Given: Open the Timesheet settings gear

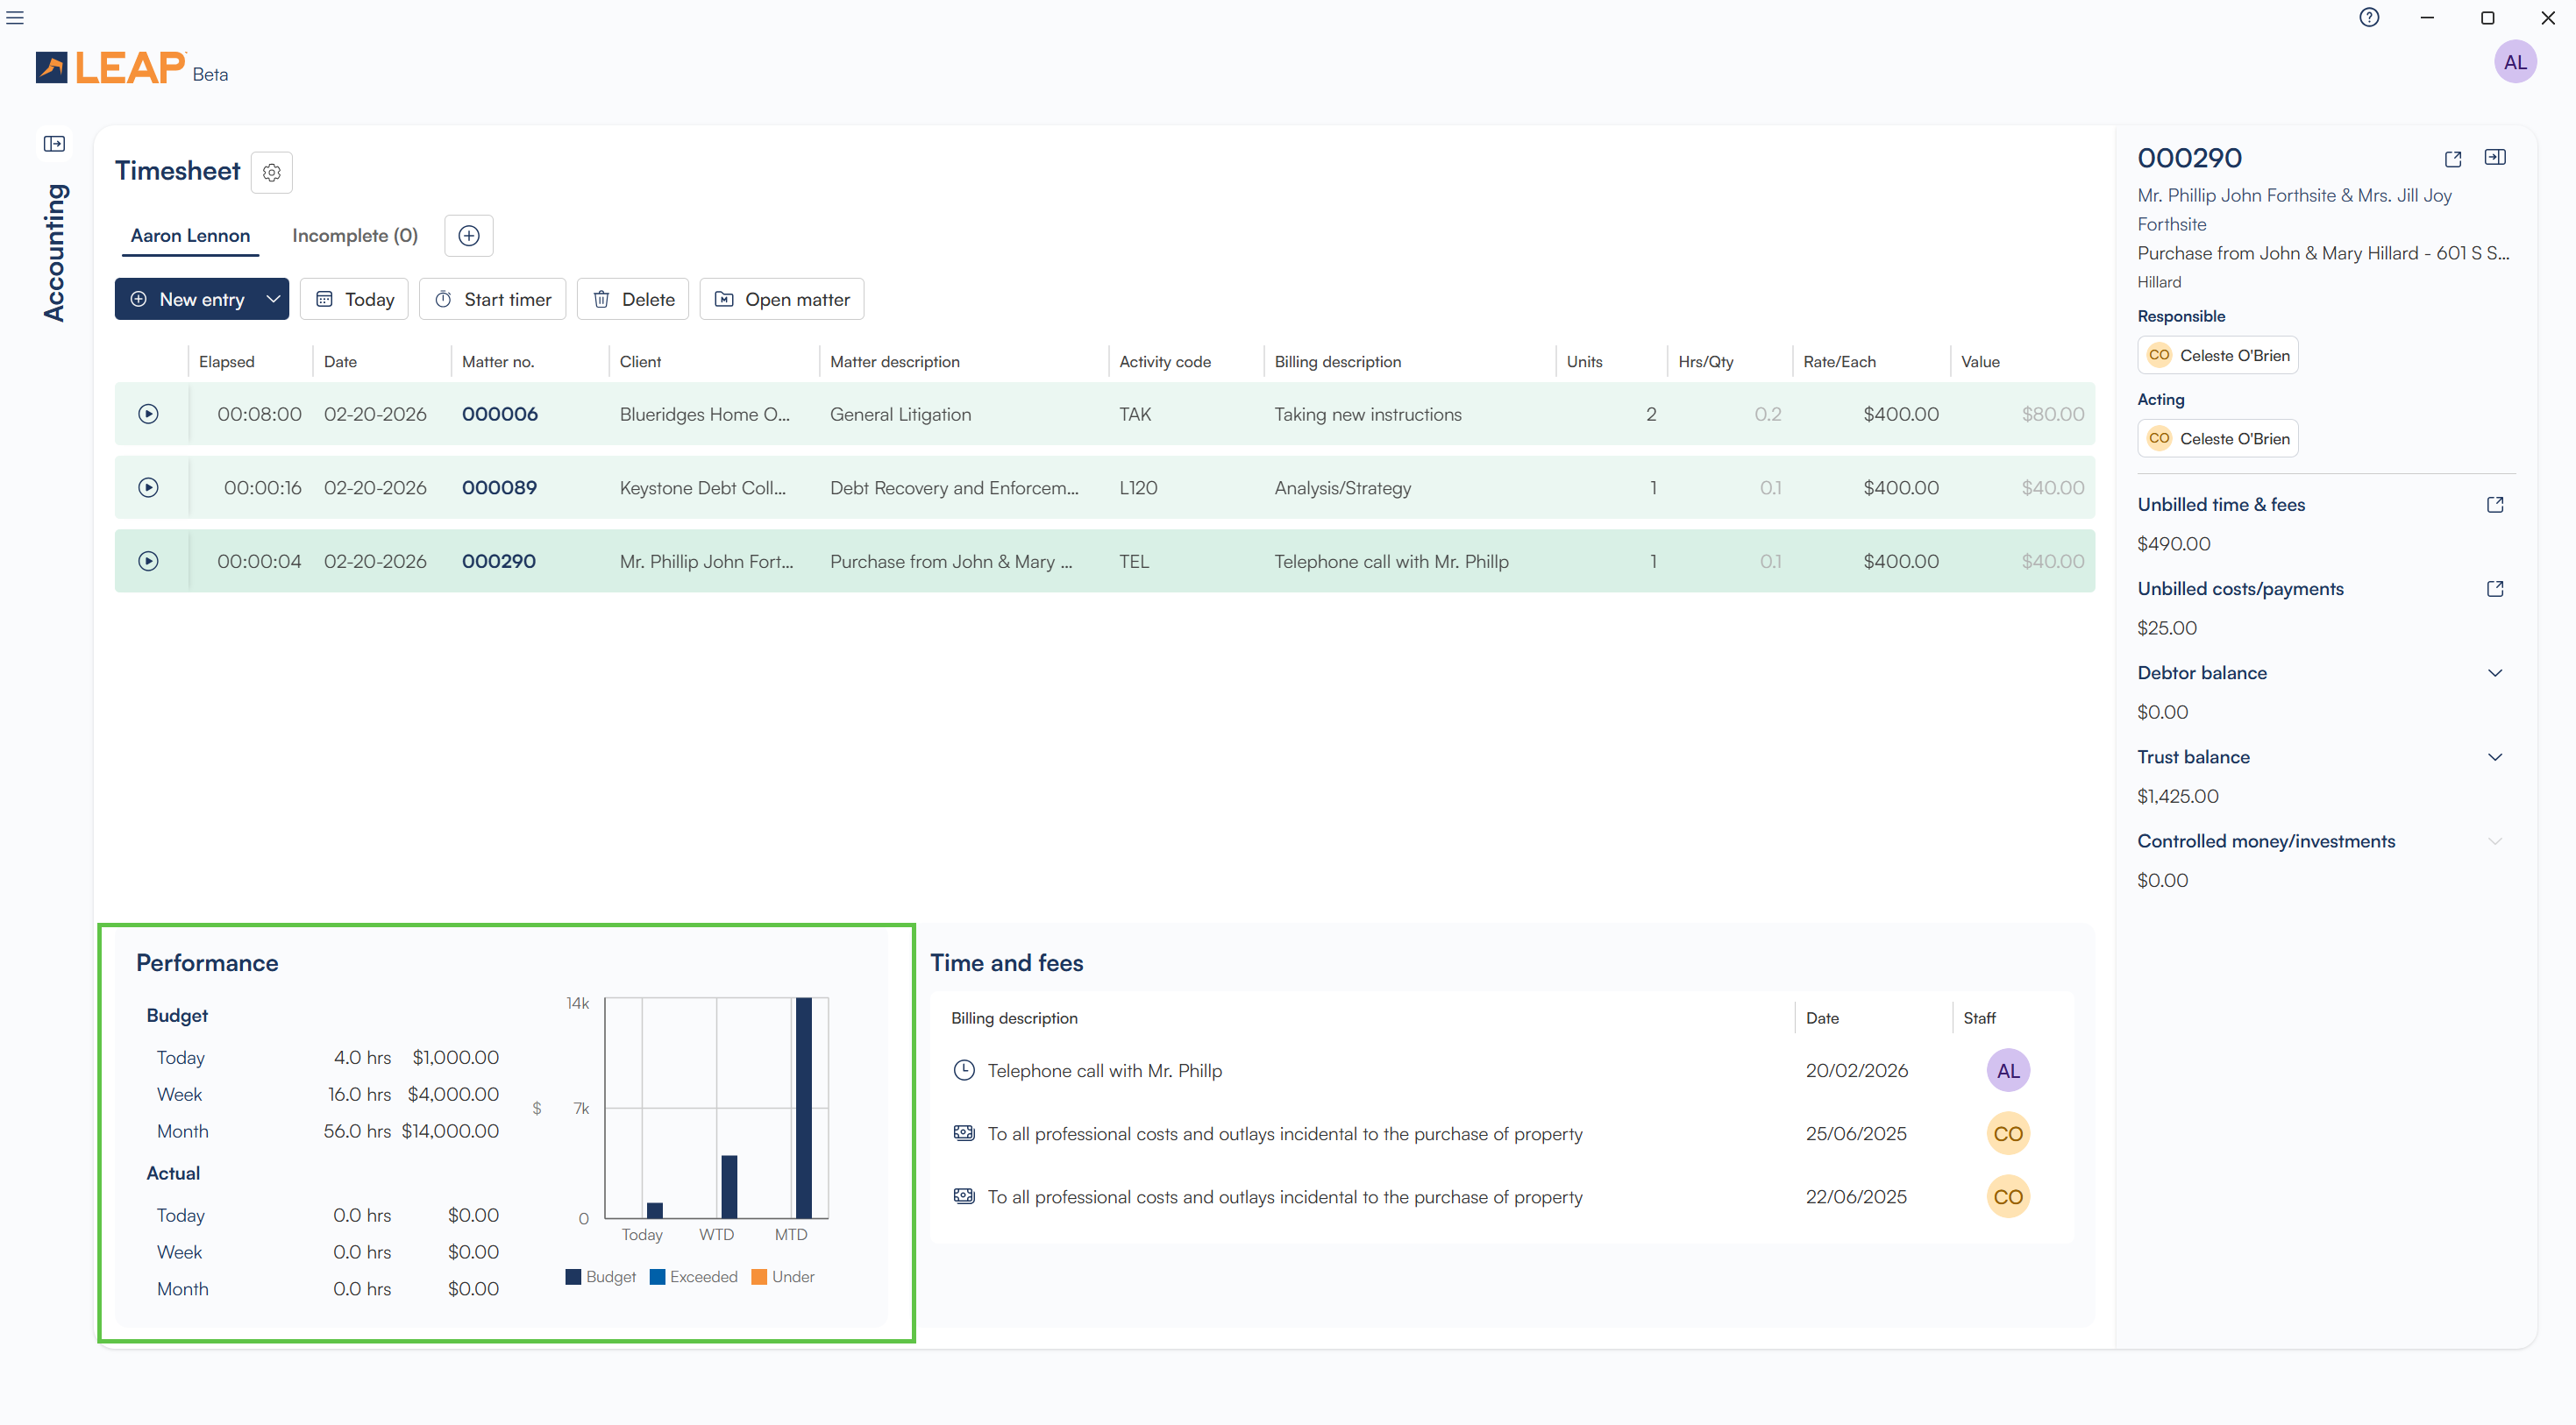Looking at the screenshot, I should click(271, 173).
